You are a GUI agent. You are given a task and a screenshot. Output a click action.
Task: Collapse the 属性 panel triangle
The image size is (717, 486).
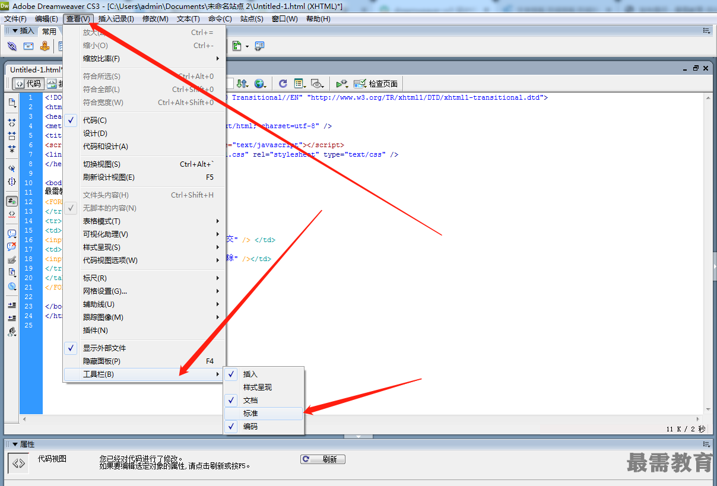click(x=15, y=444)
